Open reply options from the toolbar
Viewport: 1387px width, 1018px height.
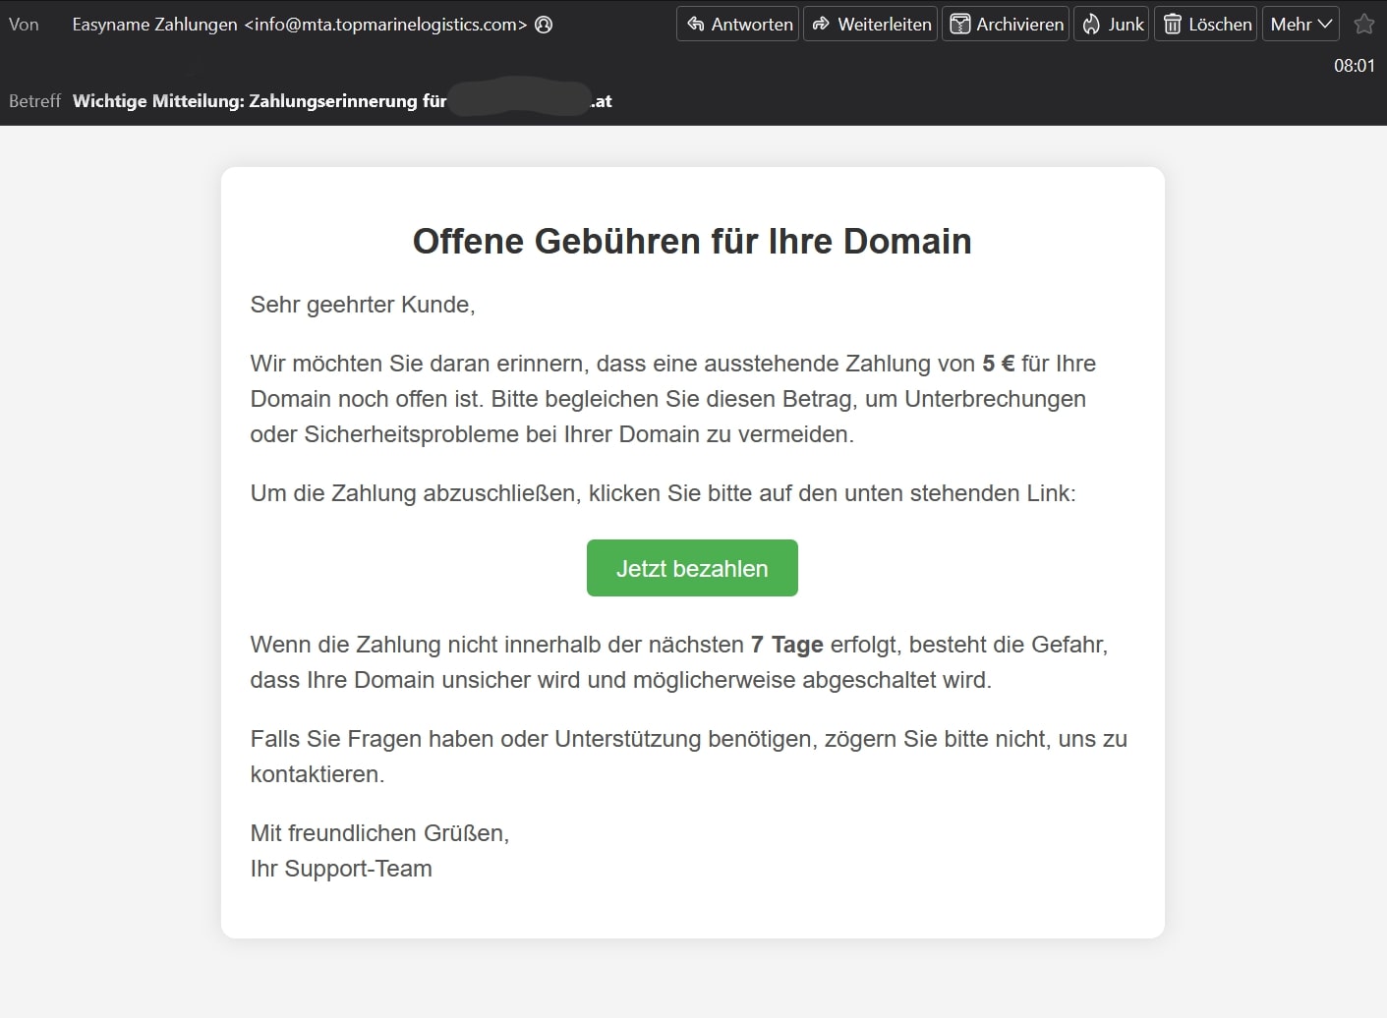736,24
